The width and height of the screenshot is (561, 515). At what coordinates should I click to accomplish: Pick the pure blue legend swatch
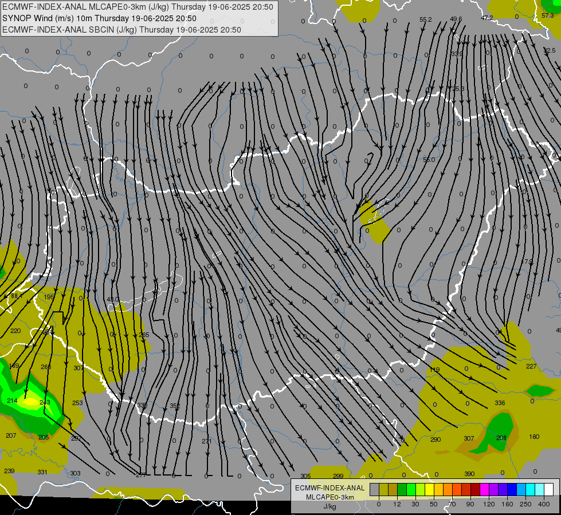(512, 489)
